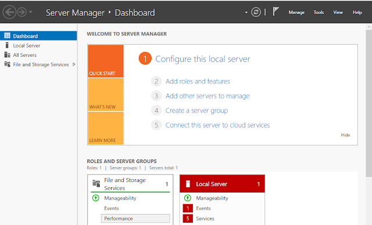Viewport: 372px width, 225px height.
Task: Select Dashboard in the sidebar
Action: click(38, 36)
